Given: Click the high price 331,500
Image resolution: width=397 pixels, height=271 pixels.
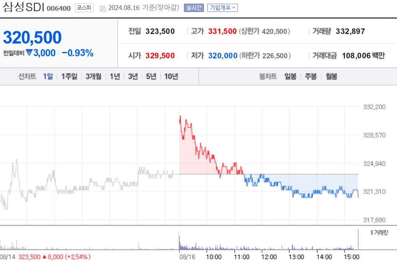Looking at the screenshot, I should pos(222,31).
